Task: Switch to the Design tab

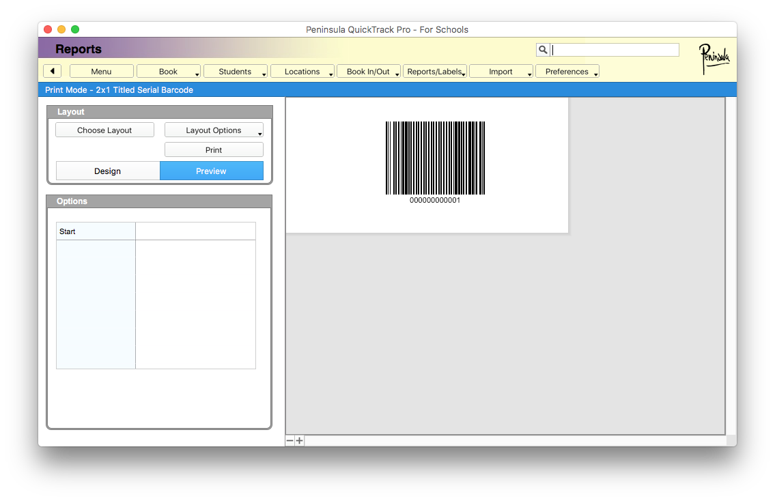Action: click(108, 171)
